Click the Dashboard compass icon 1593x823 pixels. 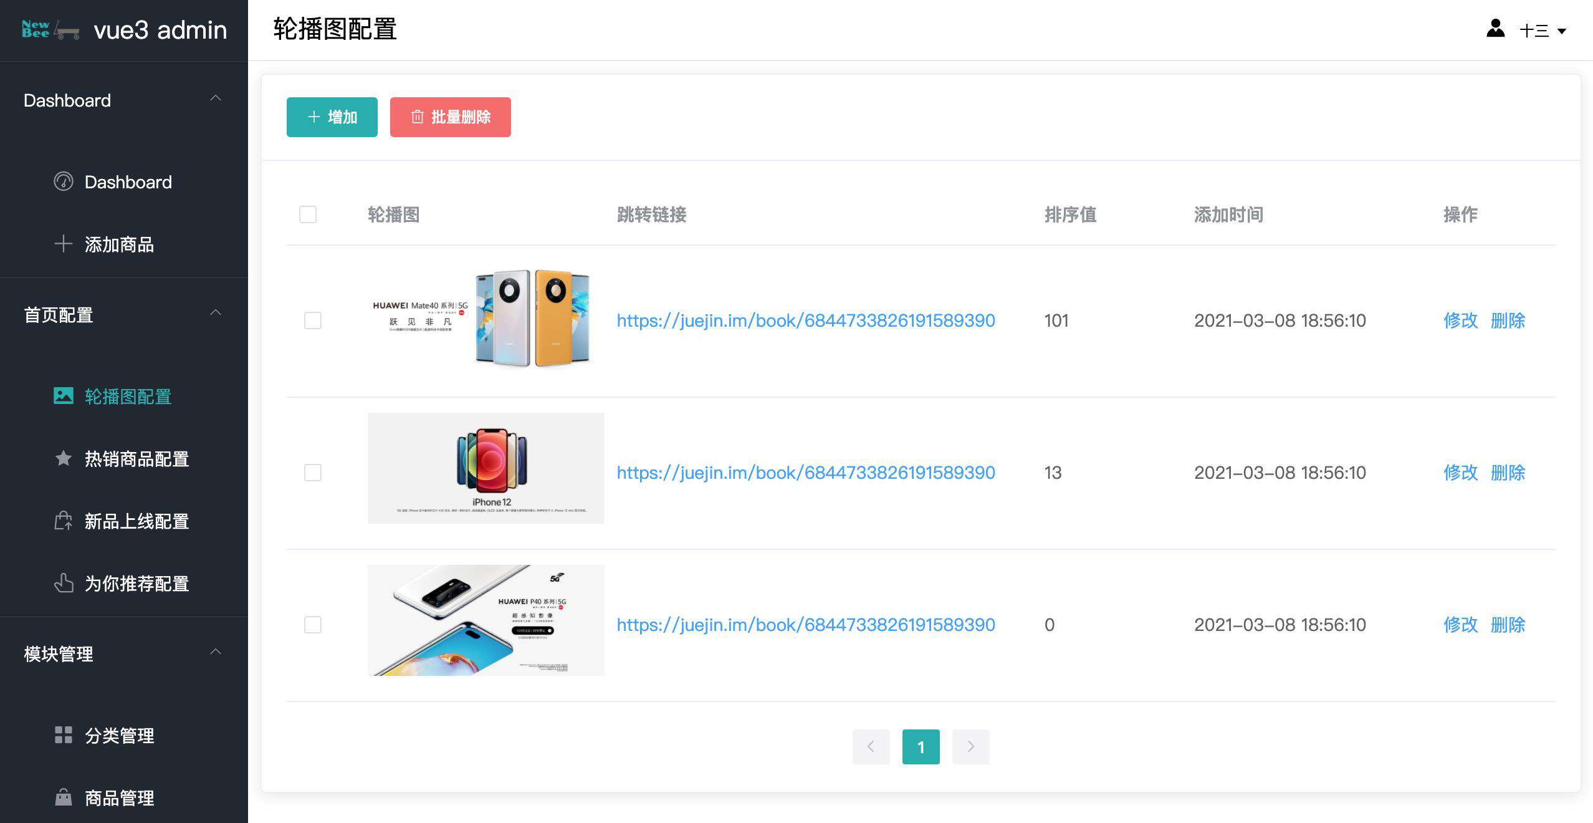pyautogui.click(x=62, y=181)
